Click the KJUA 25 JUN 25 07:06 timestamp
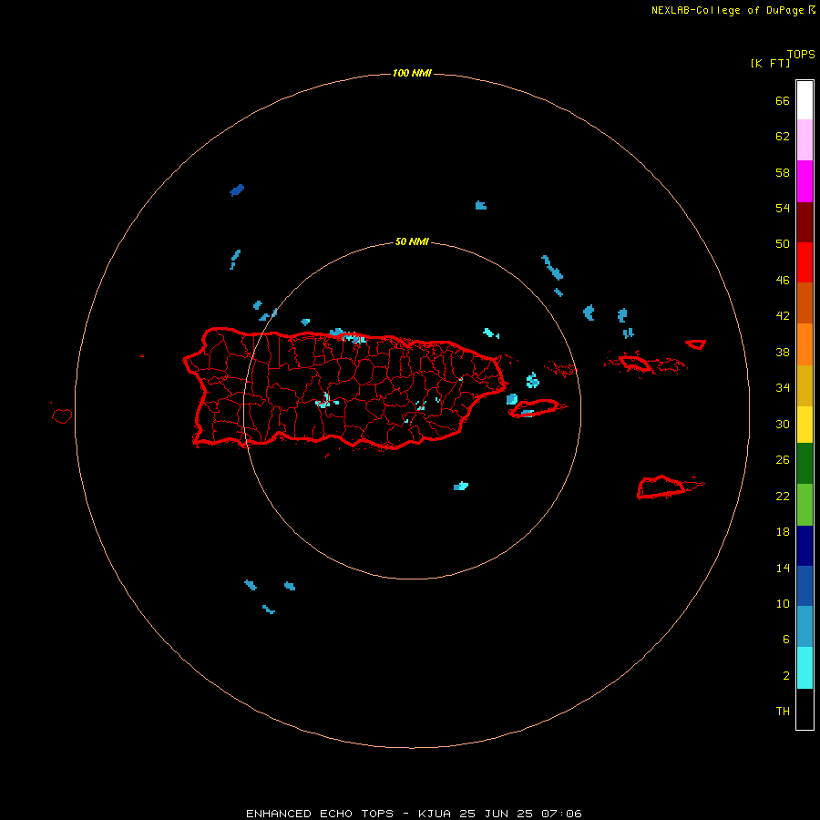This screenshot has width=820, height=820. click(x=500, y=814)
